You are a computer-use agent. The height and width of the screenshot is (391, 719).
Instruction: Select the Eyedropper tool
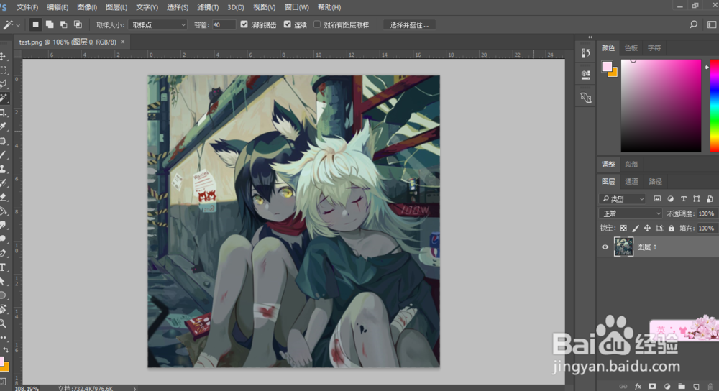pos(3,126)
